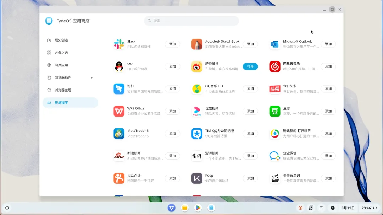The width and height of the screenshot is (383, 215).
Task: Add Slack with its 添加 button
Action: [172, 44]
